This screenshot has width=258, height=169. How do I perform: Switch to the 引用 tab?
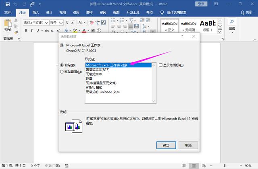tap(76, 12)
